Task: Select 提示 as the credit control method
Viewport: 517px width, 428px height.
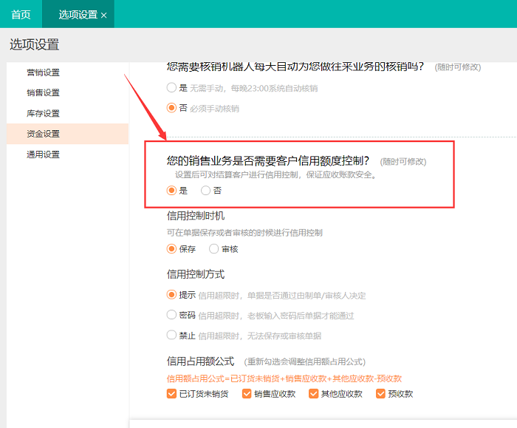Action: pos(172,295)
